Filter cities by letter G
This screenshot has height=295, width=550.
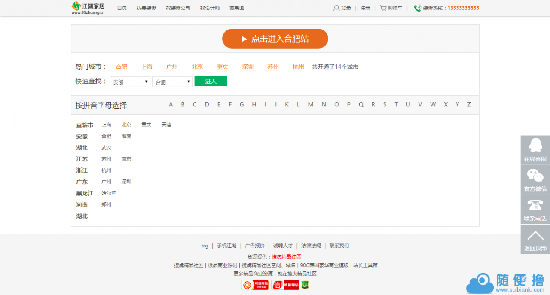241,104
